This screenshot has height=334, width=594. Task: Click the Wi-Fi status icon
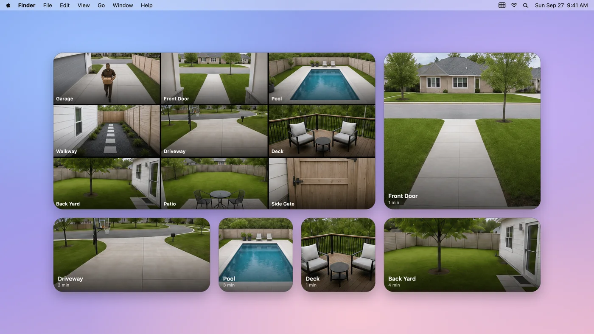(x=514, y=5)
